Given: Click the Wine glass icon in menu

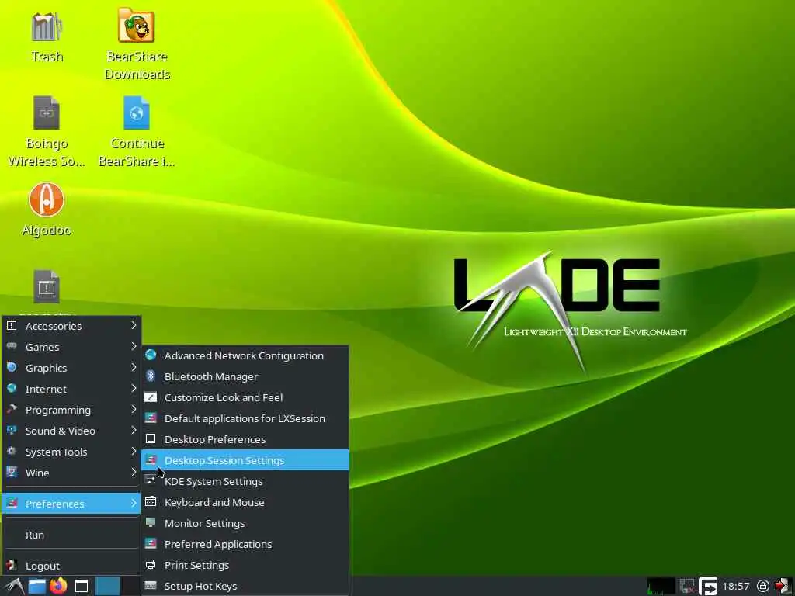Looking at the screenshot, I should tap(12, 472).
